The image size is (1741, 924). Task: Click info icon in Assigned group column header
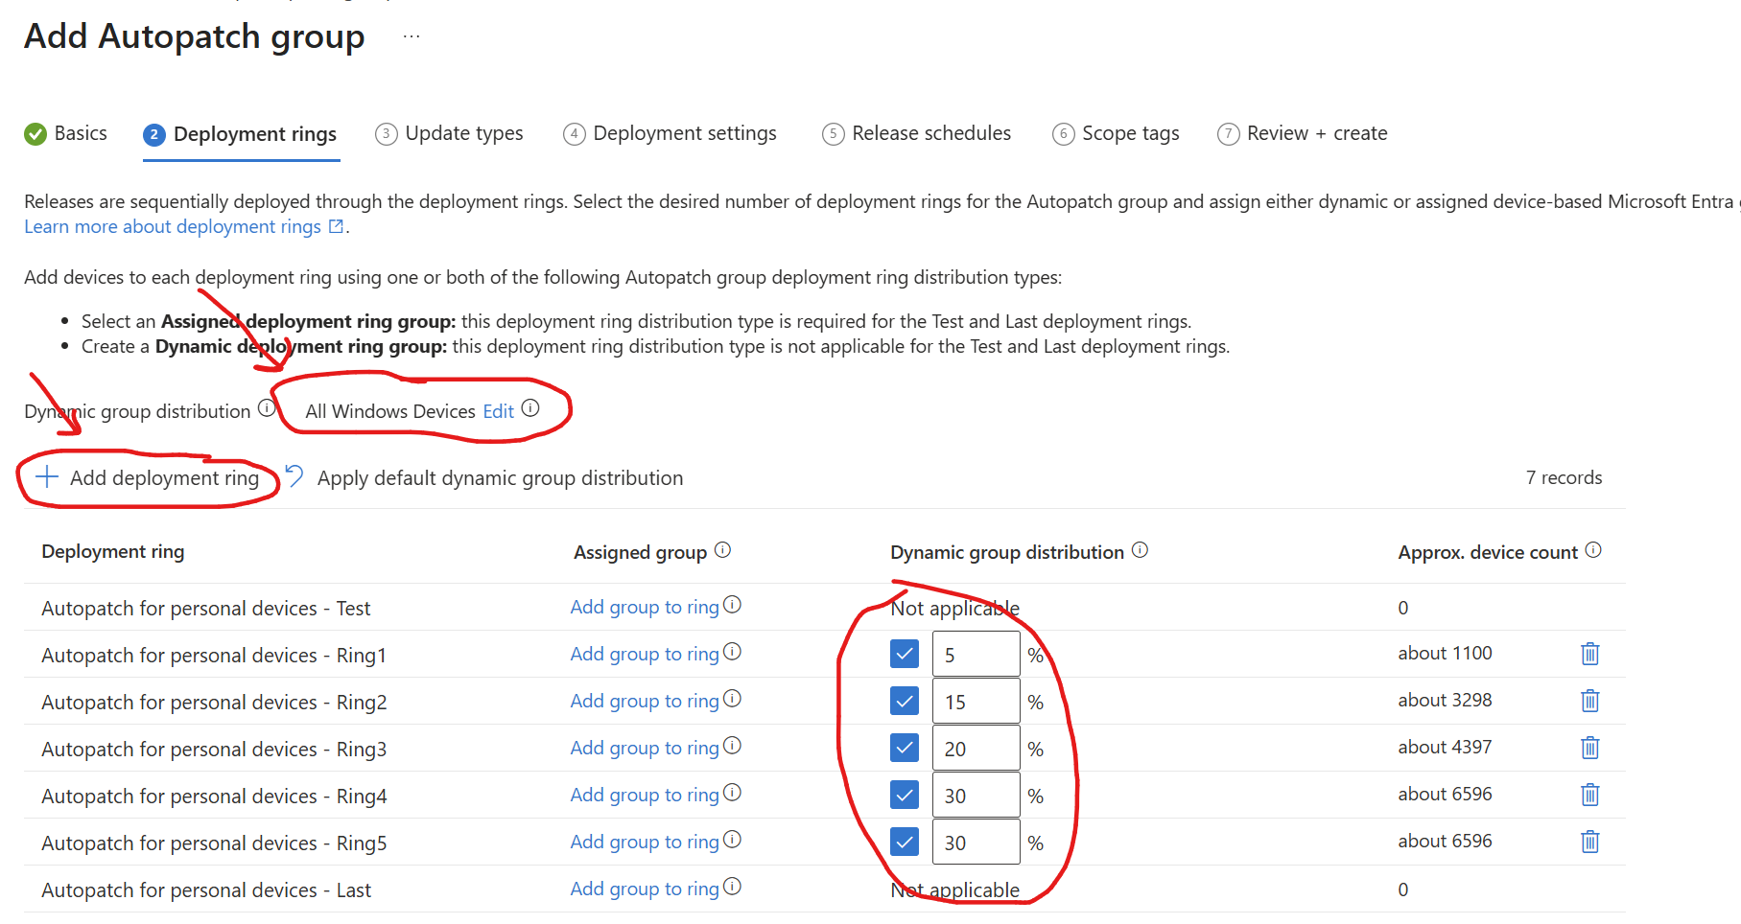[723, 550]
